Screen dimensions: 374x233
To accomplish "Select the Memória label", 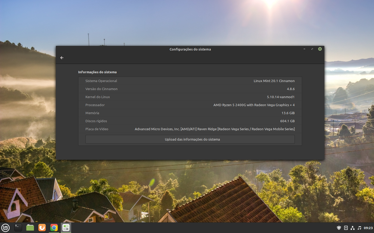I will [92, 113].
